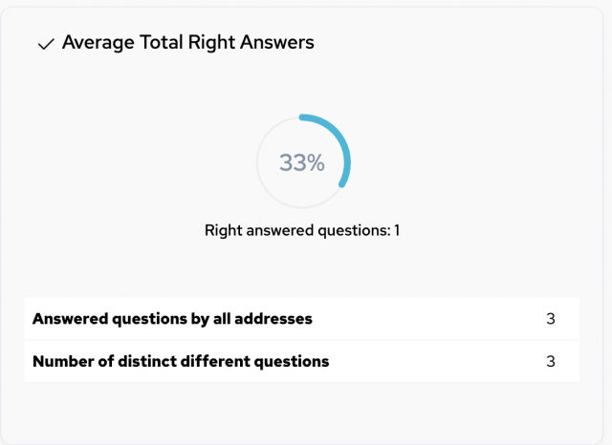Screen dimensions: 612x445
Task: Select the "Number of distinct different questions" label
Action: (x=181, y=362)
